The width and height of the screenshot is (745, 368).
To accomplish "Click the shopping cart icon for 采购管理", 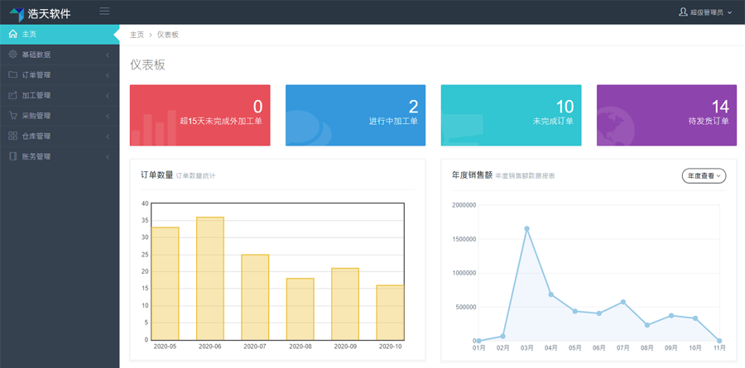I will [x=12, y=116].
